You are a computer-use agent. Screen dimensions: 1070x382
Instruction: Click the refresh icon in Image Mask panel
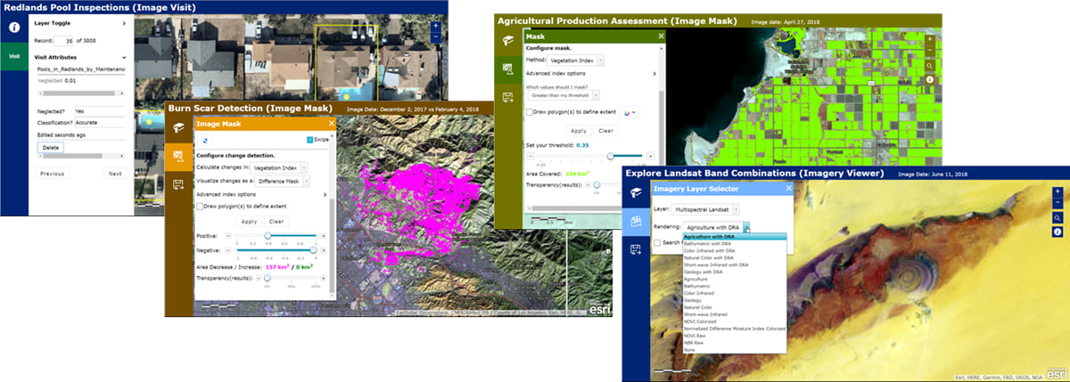(207, 140)
